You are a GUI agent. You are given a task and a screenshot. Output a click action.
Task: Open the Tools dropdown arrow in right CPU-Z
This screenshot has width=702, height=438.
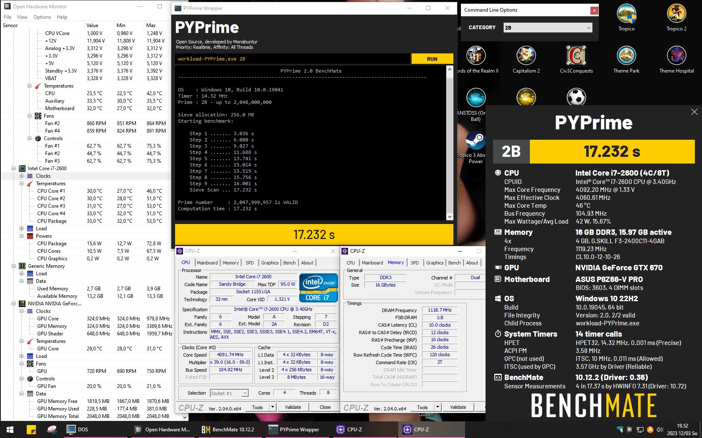coord(437,407)
